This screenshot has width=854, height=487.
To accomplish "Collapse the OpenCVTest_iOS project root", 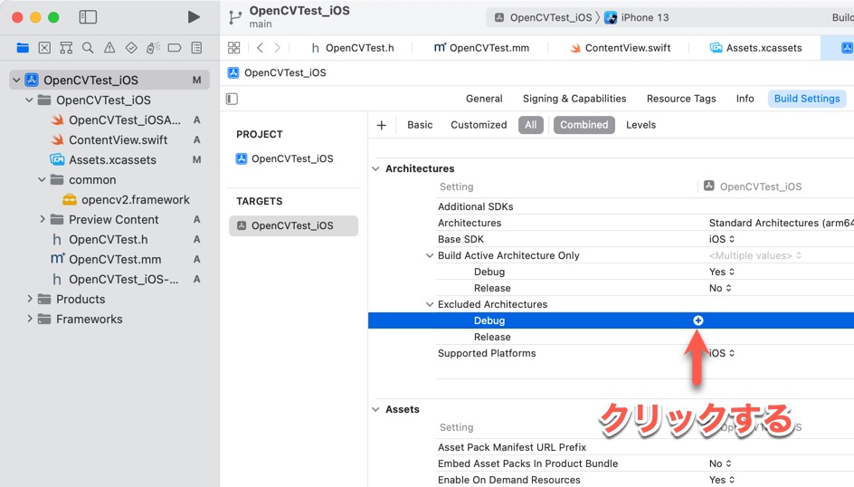I will (16, 80).
